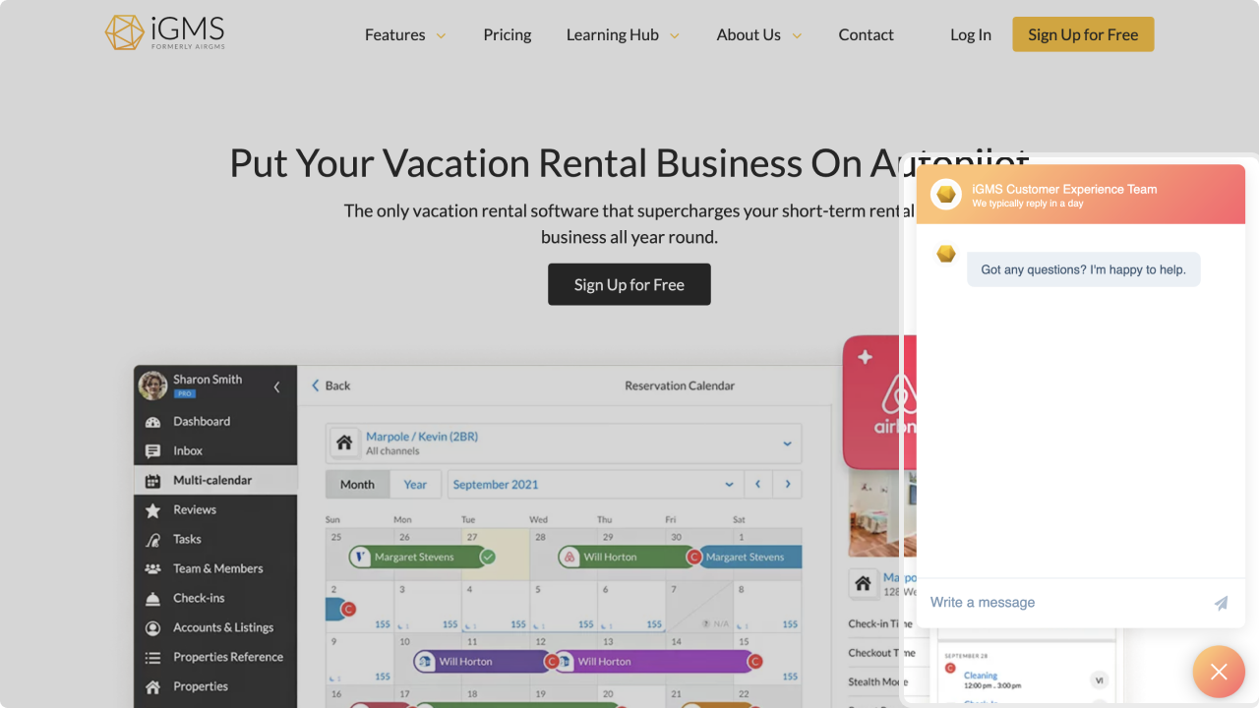Click the iGMS logo in the header

165,32
